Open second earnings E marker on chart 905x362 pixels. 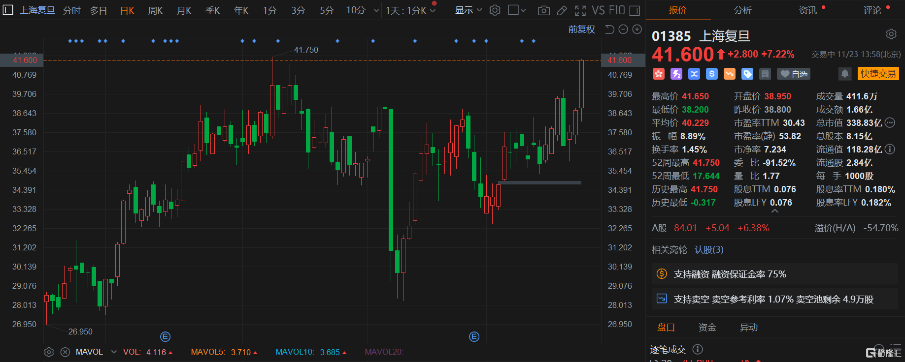pyautogui.click(x=474, y=337)
